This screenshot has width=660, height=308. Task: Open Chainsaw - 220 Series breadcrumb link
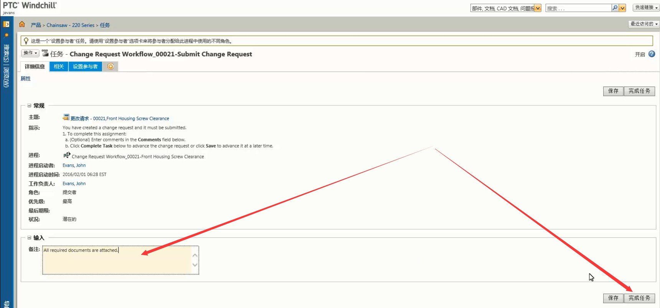coord(71,25)
